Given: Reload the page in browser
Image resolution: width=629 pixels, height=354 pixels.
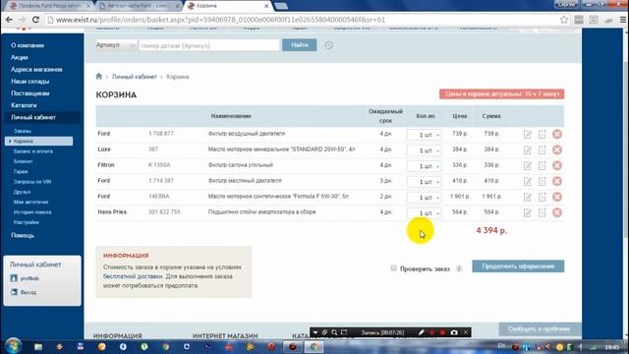Looking at the screenshot, I should [35, 20].
